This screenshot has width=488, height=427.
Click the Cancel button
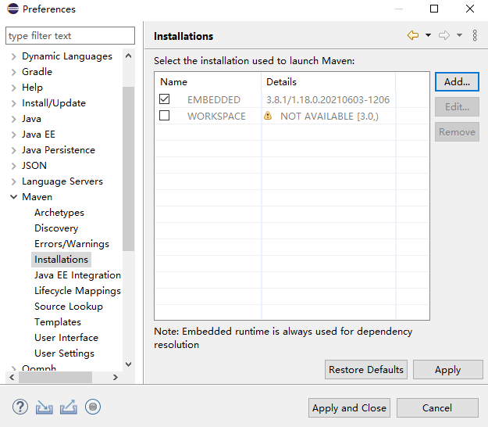point(437,407)
